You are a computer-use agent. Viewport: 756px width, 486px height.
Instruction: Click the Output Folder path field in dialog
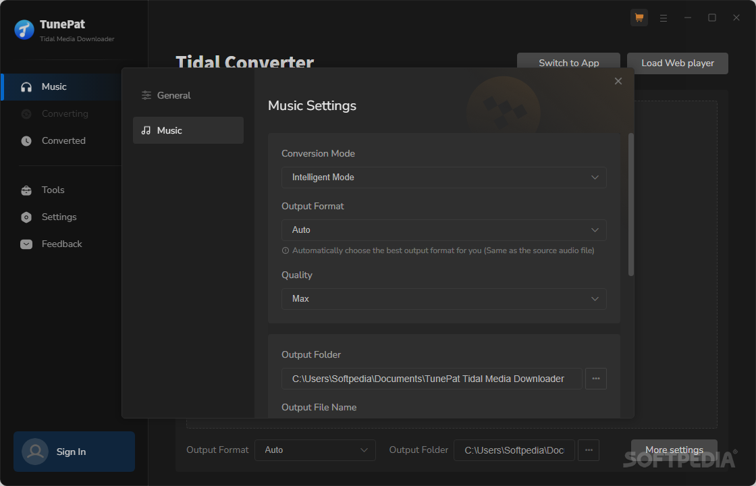pyautogui.click(x=431, y=379)
